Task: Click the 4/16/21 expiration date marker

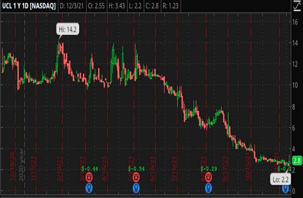Action: coord(104,169)
